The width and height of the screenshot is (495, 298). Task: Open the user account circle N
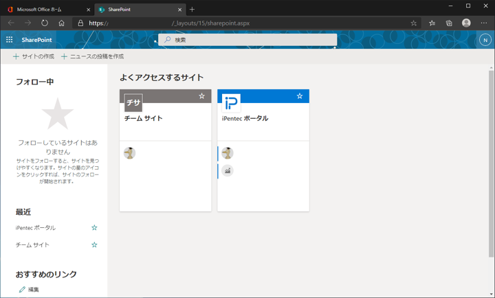[x=485, y=40]
